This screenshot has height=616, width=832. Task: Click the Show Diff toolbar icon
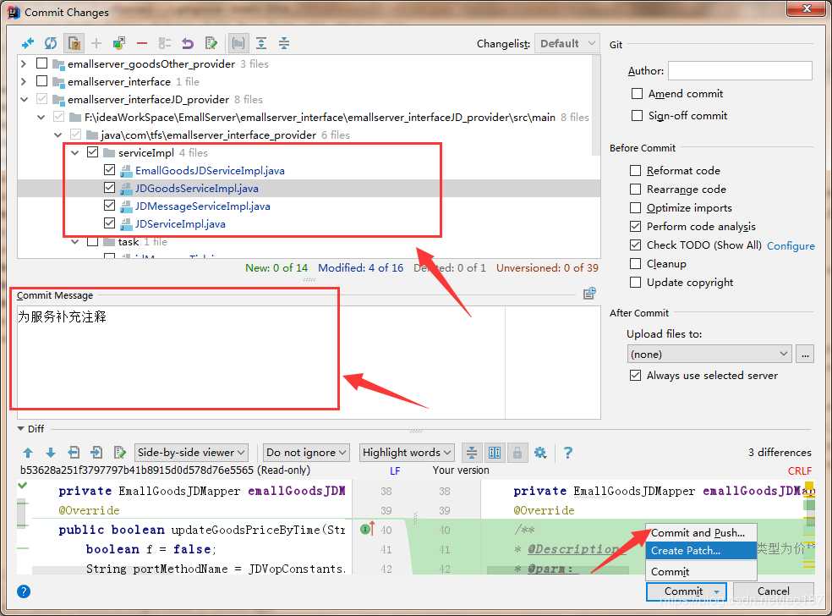[28, 43]
